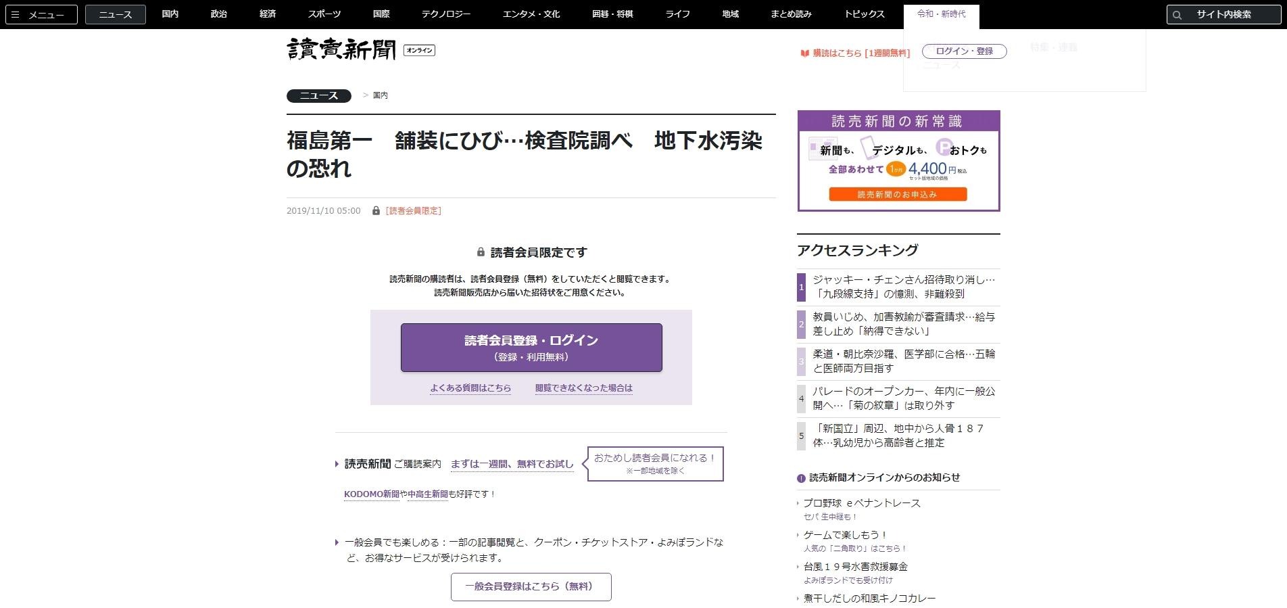Click the ログイン・登録 pill button
Image resolution: width=1287 pixels, height=608 pixels.
point(964,51)
